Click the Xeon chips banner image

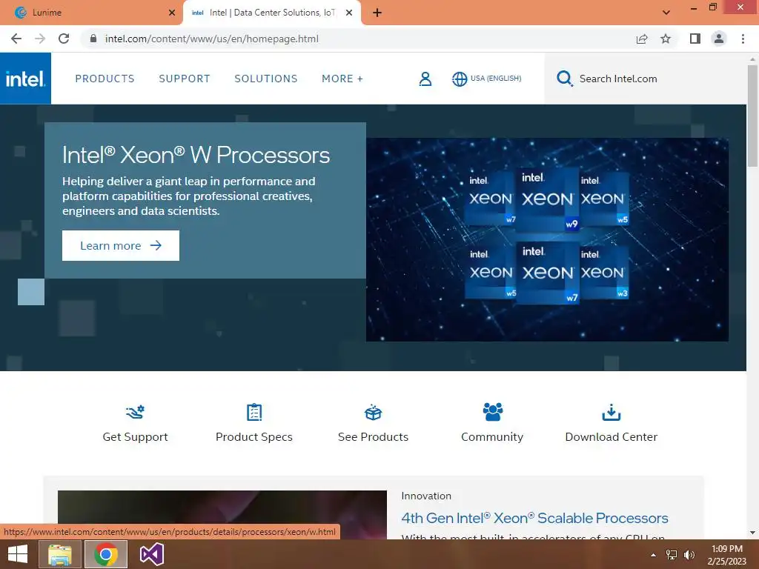click(547, 239)
